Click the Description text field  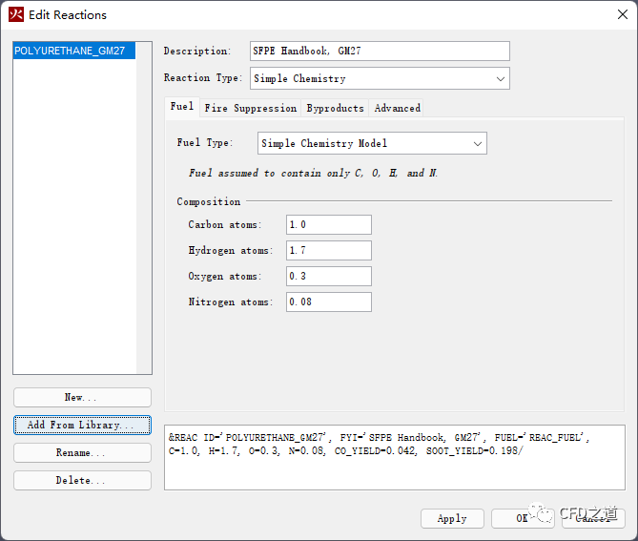click(x=379, y=52)
